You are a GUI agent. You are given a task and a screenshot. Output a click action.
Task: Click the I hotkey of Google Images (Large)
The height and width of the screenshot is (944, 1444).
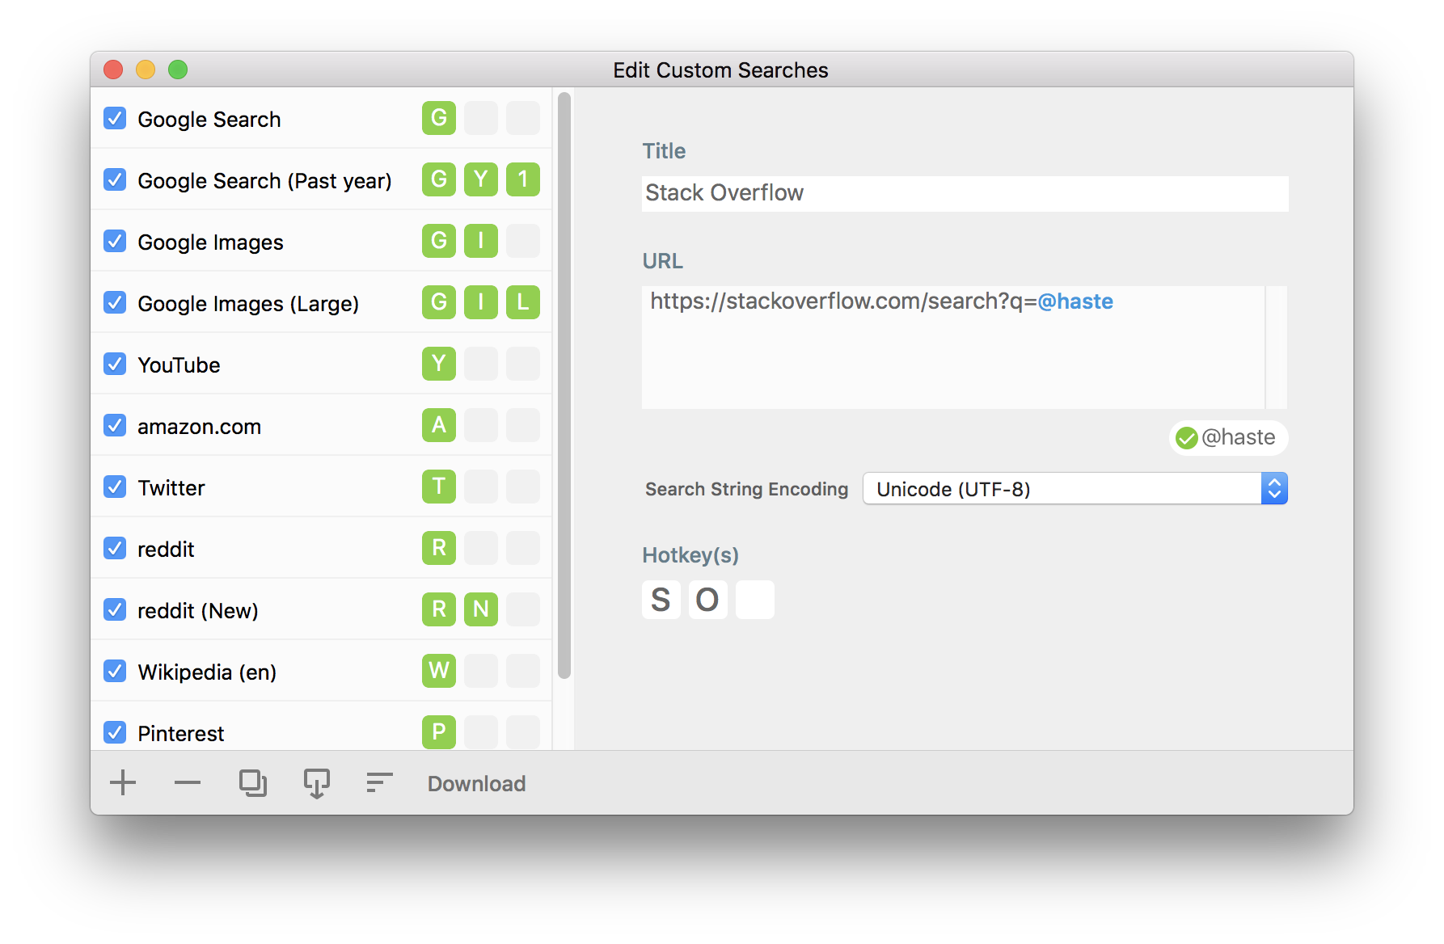tap(481, 302)
